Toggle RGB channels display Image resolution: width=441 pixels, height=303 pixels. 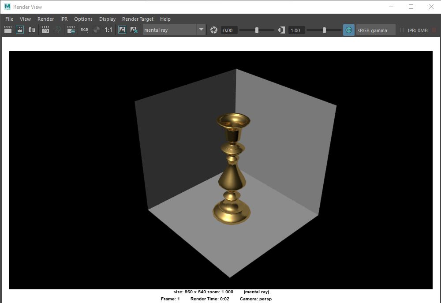pos(84,30)
